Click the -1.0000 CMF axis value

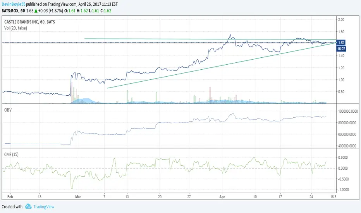343,190
